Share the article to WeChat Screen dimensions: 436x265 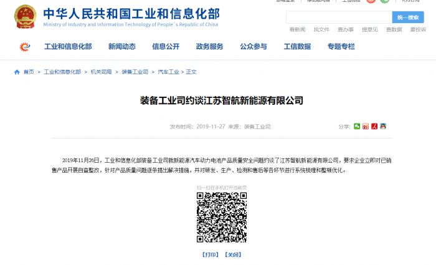357,127
